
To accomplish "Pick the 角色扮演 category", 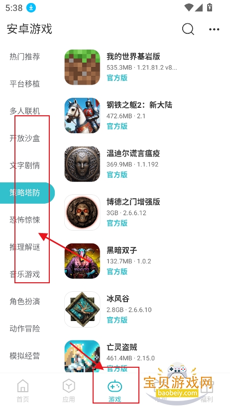I will coord(25,301).
